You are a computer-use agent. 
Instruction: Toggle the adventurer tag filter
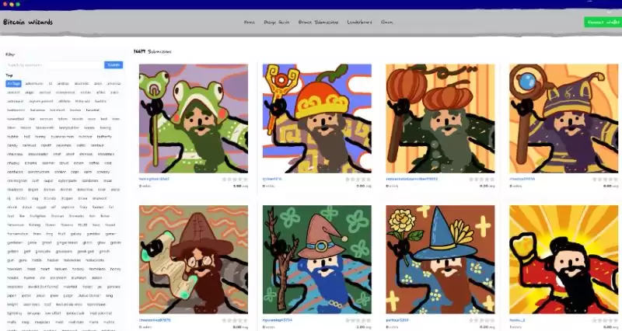34,82
